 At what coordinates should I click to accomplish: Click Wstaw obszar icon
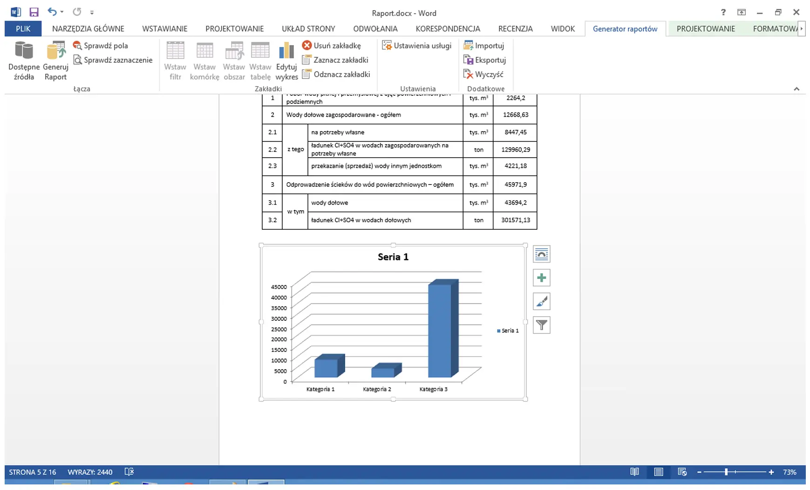pyautogui.click(x=234, y=61)
